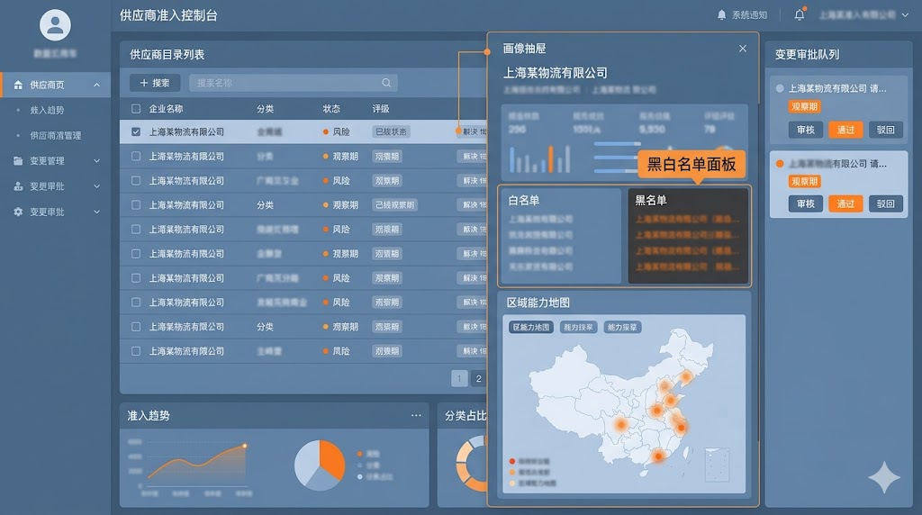
Task: Click the isolated southwest hotspot on the map
Action: 621,423
